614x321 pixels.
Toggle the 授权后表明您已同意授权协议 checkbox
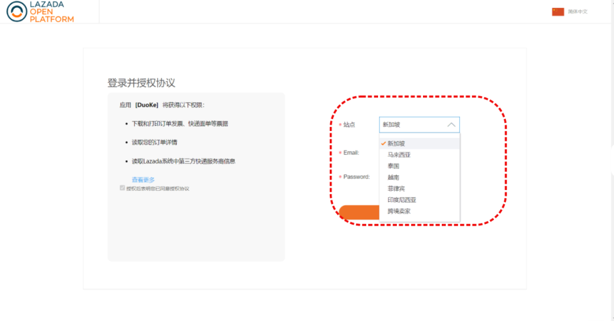pos(122,188)
